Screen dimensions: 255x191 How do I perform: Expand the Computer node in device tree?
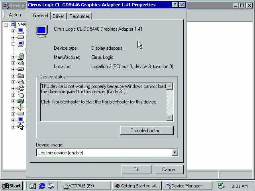(13, 31)
